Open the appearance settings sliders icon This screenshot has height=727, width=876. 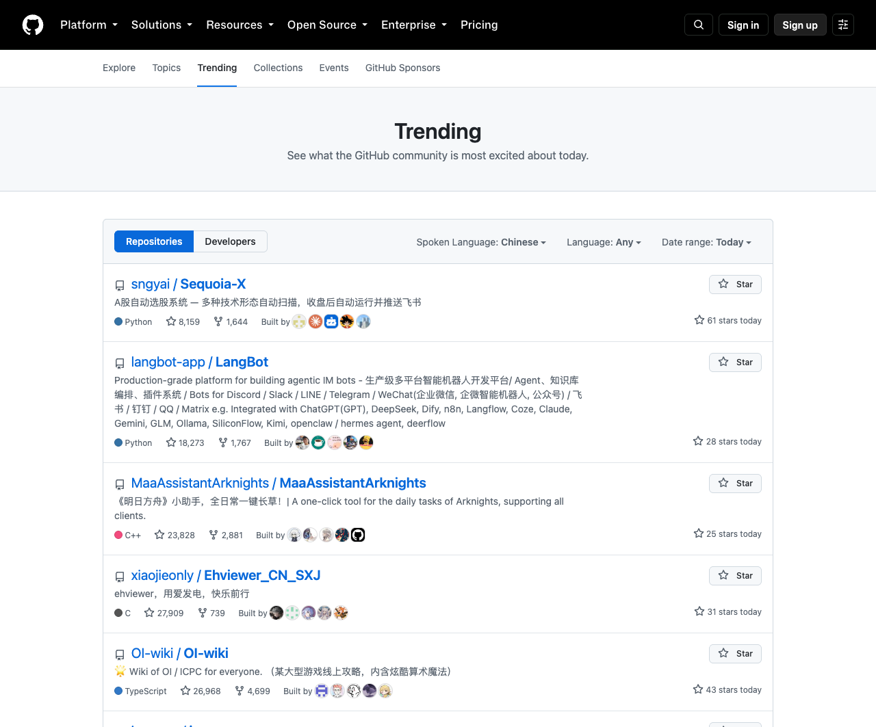[x=843, y=25]
